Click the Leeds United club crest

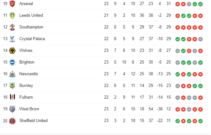coord(12,15)
